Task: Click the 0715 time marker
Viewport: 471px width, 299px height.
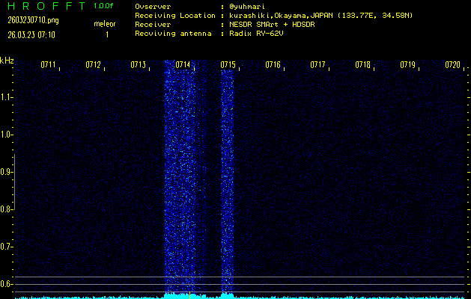Action: click(228, 65)
